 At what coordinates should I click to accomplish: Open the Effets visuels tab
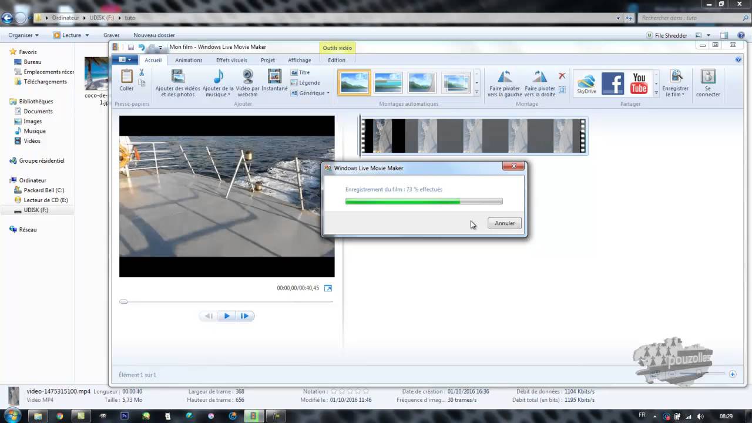coord(231,60)
